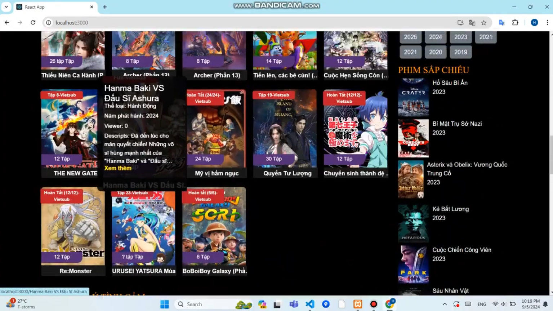The width and height of the screenshot is (553, 311).
Task: Click the battery icon in tray
Action: (513, 304)
